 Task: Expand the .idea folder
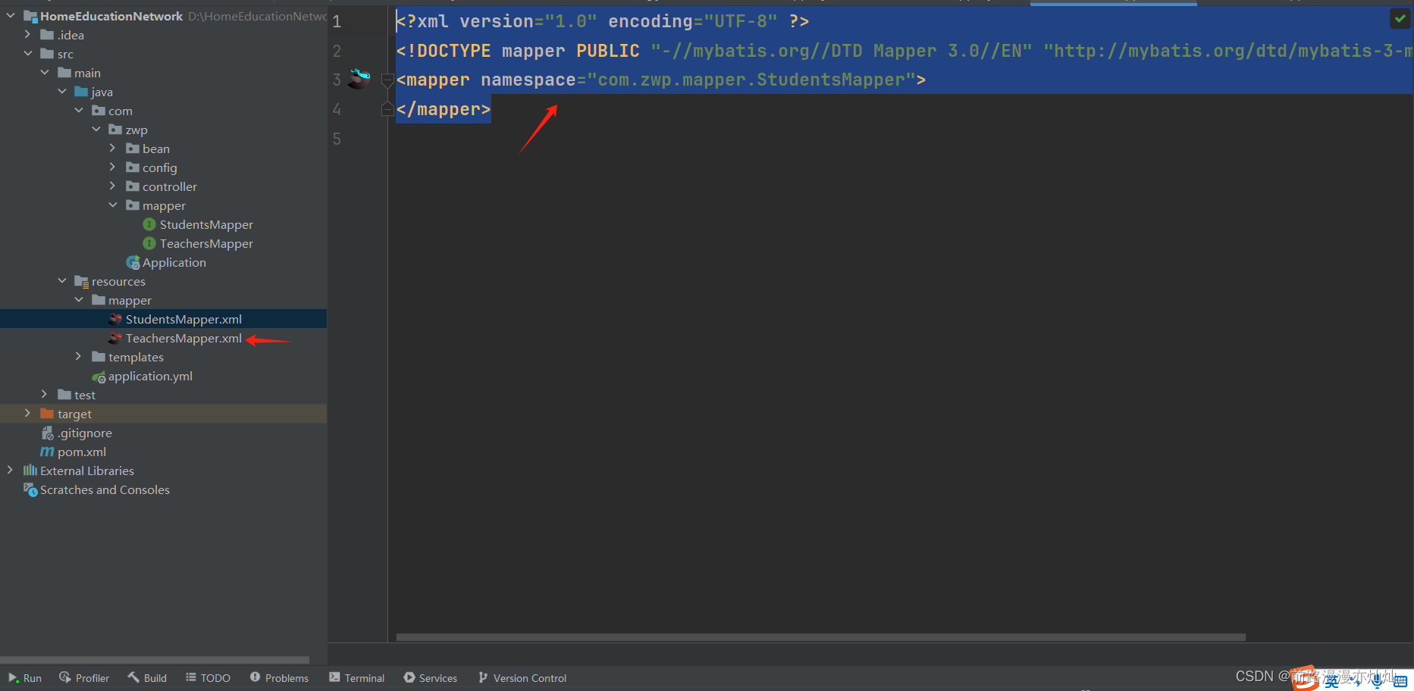pyautogui.click(x=28, y=34)
